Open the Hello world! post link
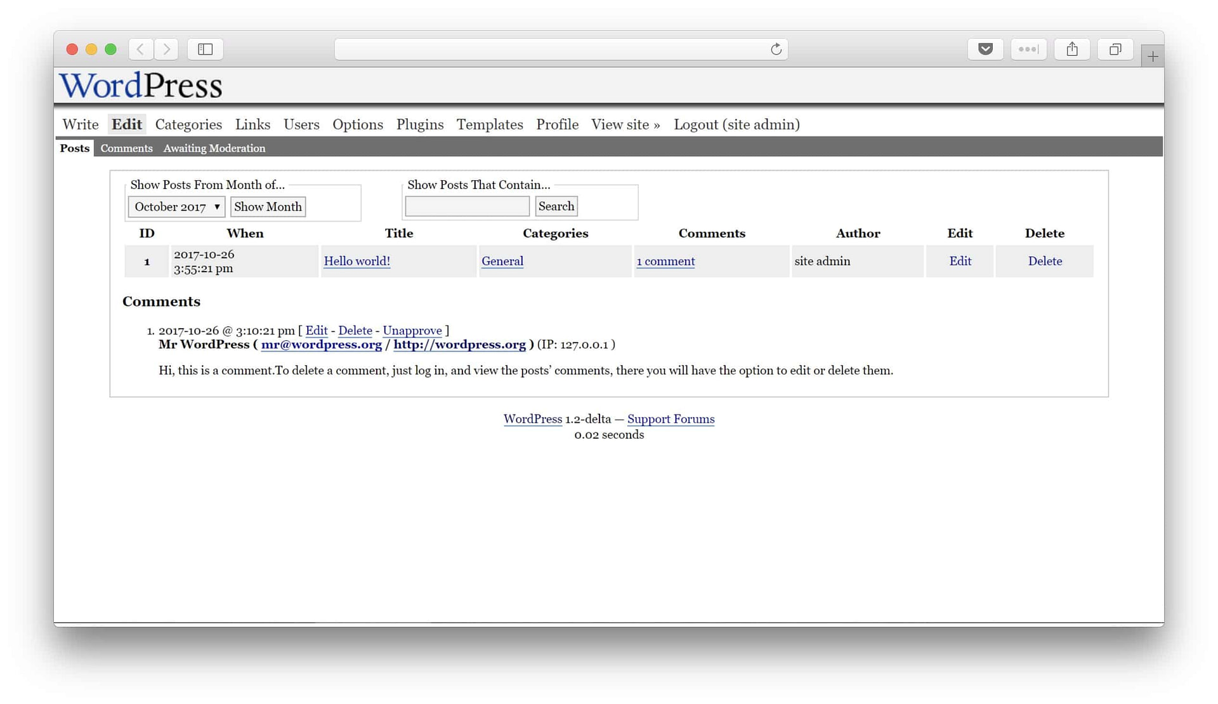This screenshot has height=704, width=1218. (x=357, y=261)
